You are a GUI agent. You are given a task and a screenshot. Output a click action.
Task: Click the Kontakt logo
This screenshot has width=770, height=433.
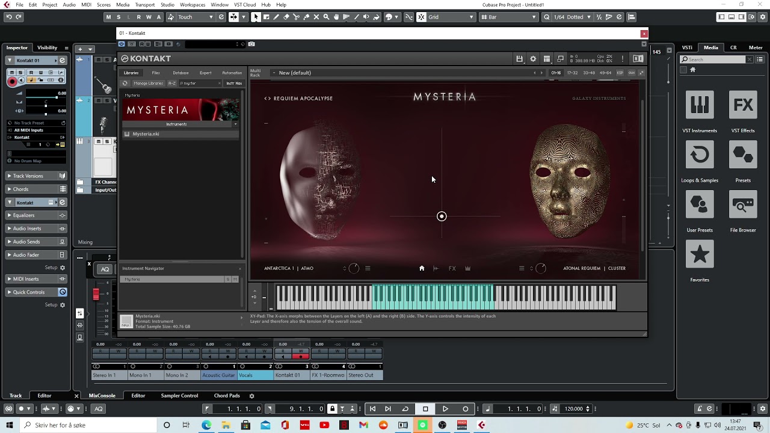click(146, 58)
